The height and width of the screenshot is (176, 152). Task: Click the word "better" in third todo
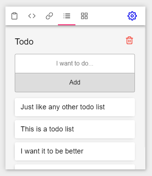[74, 151]
